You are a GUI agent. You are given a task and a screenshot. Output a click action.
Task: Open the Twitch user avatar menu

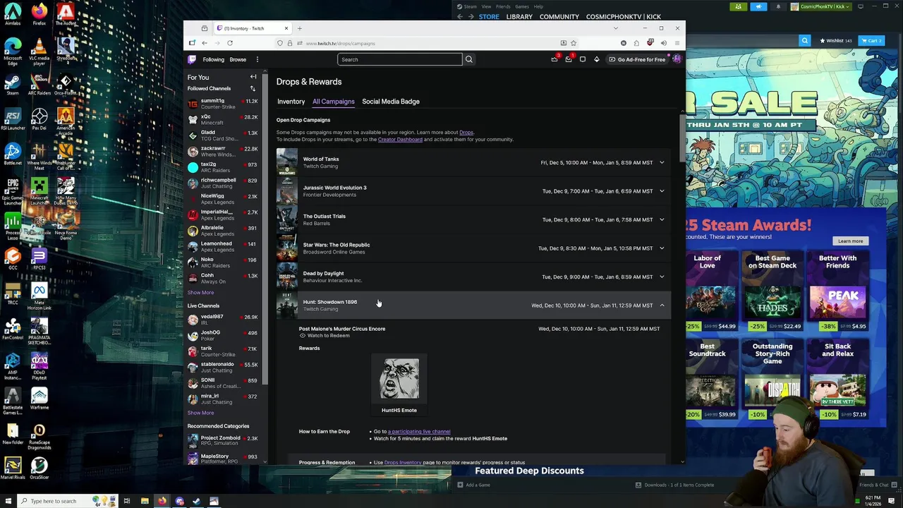[x=677, y=59]
